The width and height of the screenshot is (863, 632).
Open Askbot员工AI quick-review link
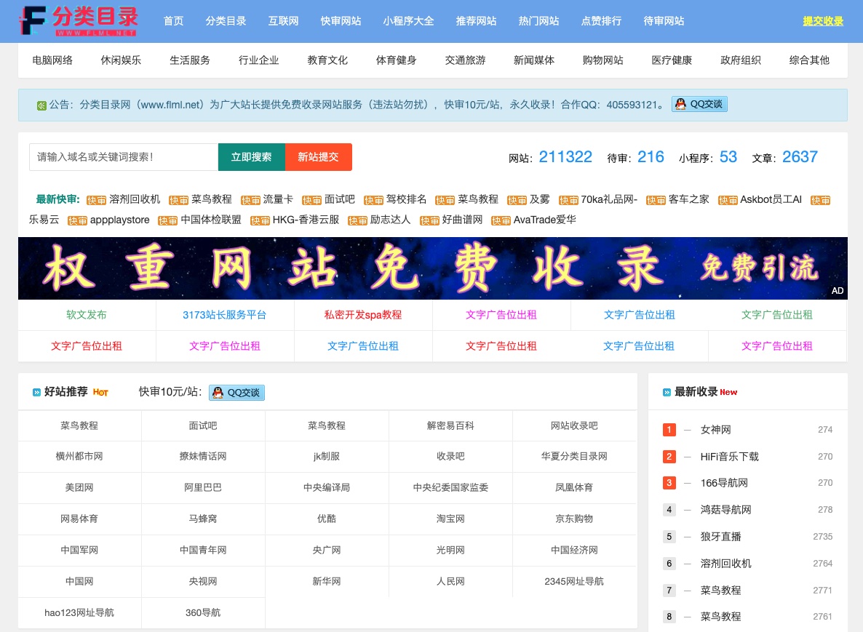[771, 200]
